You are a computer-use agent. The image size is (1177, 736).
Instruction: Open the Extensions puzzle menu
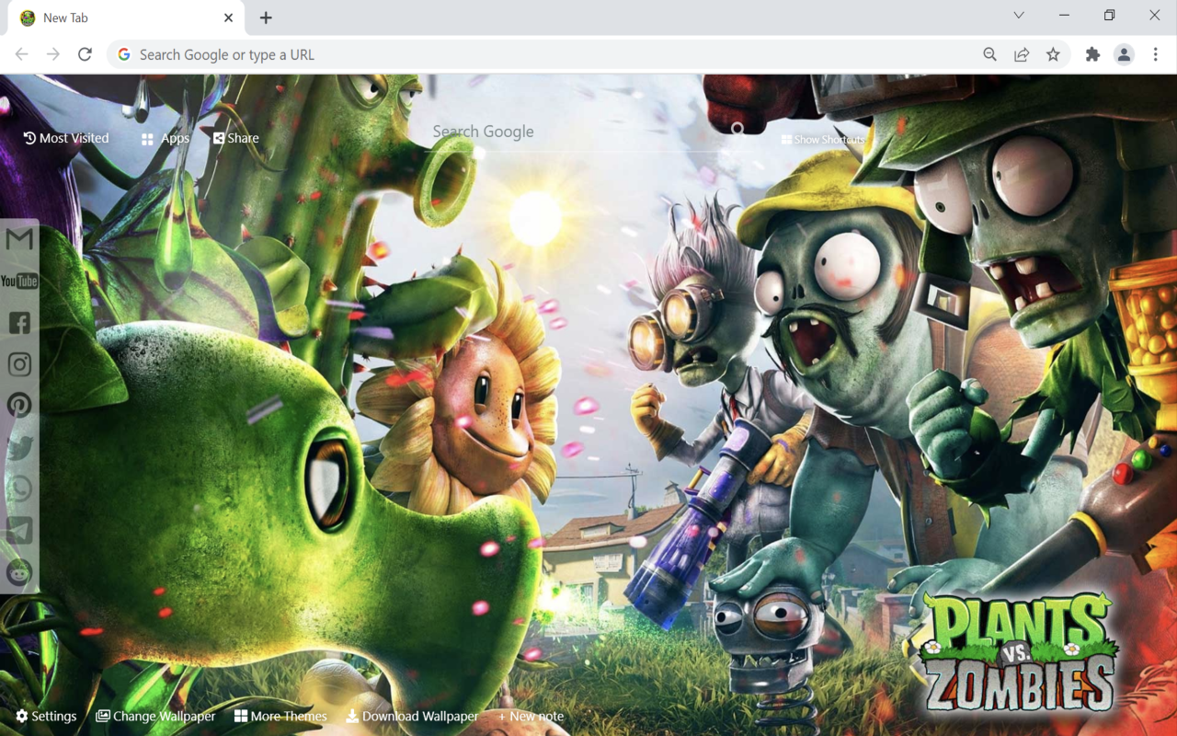point(1092,54)
